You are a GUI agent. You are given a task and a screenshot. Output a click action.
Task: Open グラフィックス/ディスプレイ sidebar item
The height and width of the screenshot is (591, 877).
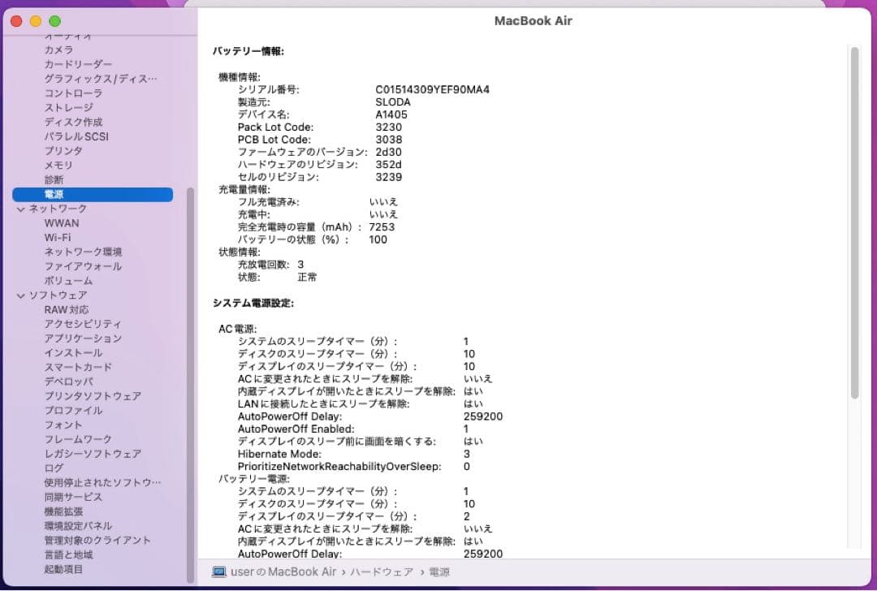coord(101,79)
